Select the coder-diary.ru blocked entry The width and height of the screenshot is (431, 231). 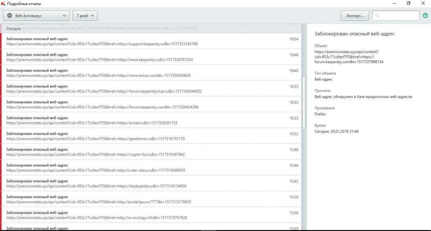[x=151, y=167]
